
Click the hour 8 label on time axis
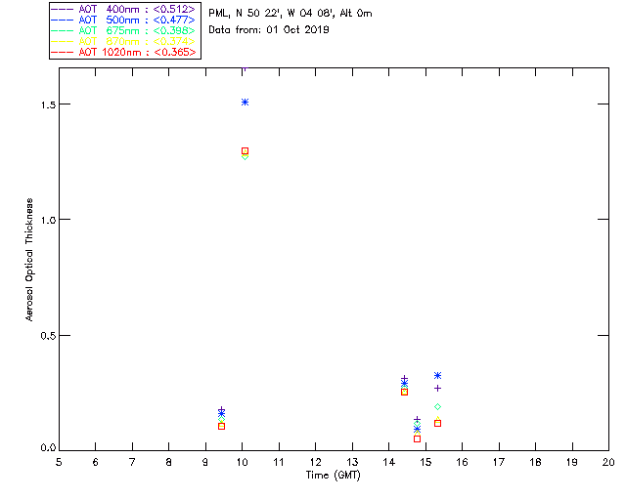coord(168,462)
